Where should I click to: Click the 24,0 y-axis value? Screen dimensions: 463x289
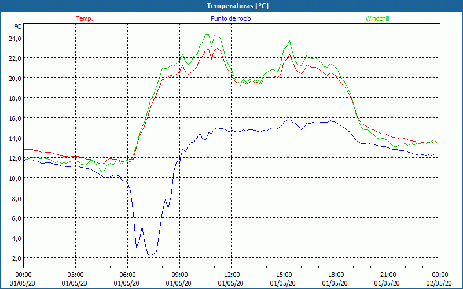point(15,38)
